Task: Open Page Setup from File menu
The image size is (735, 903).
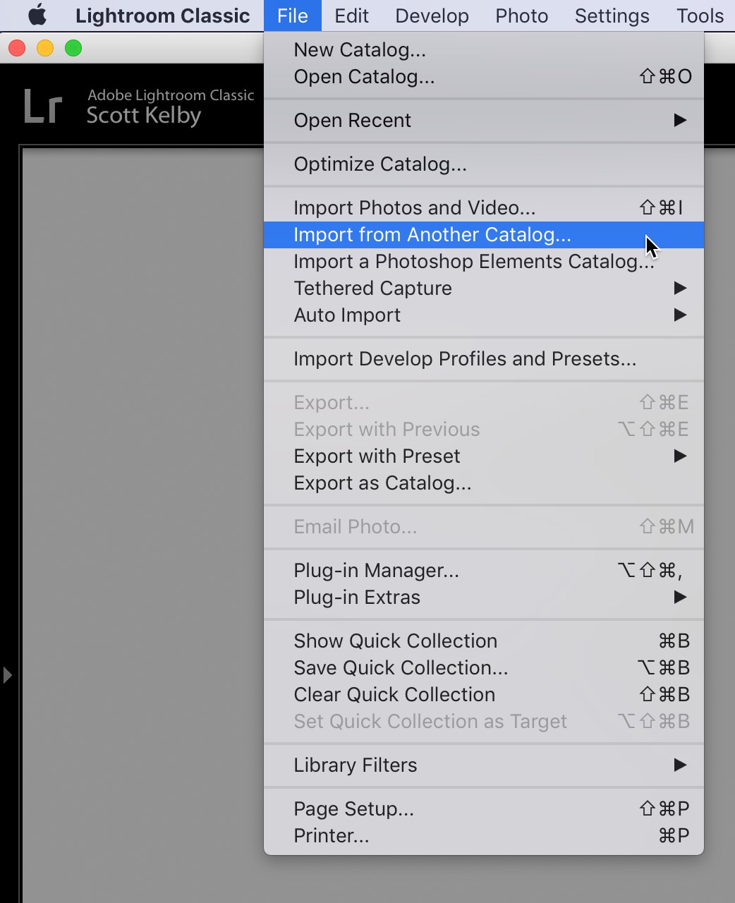Action: (484, 809)
